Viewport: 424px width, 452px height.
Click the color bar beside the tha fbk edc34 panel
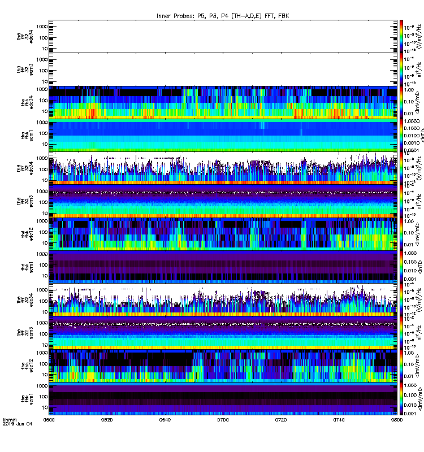pyautogui.click(x=401, y=102)
